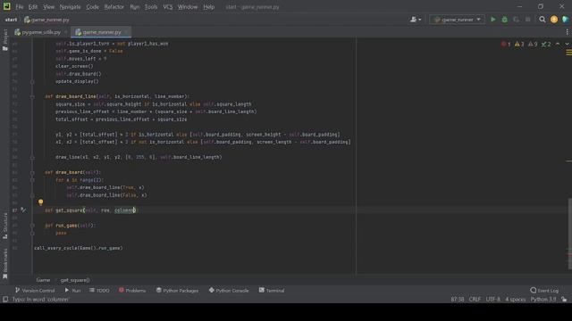Open the File menu
The width and height of the screenshot is (572, 321).
(x=19, y=7)
